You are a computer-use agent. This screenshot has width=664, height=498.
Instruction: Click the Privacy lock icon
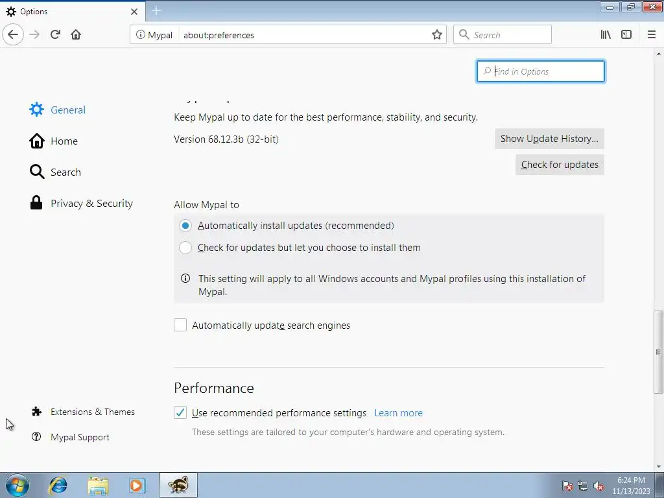pos(36,203)
